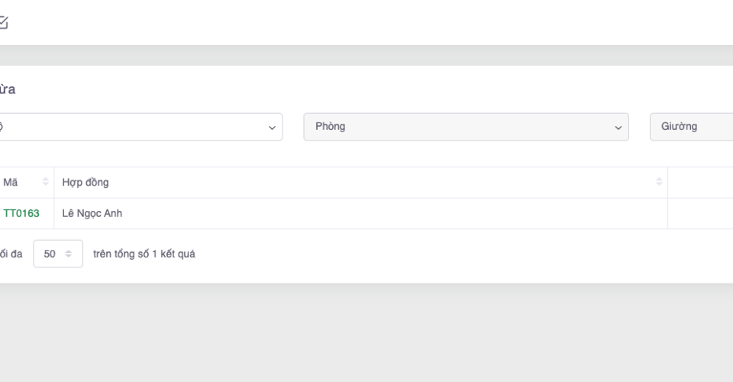Click the section heading above the filters
This screenshot has height=382, width=733.
(8, 89)
